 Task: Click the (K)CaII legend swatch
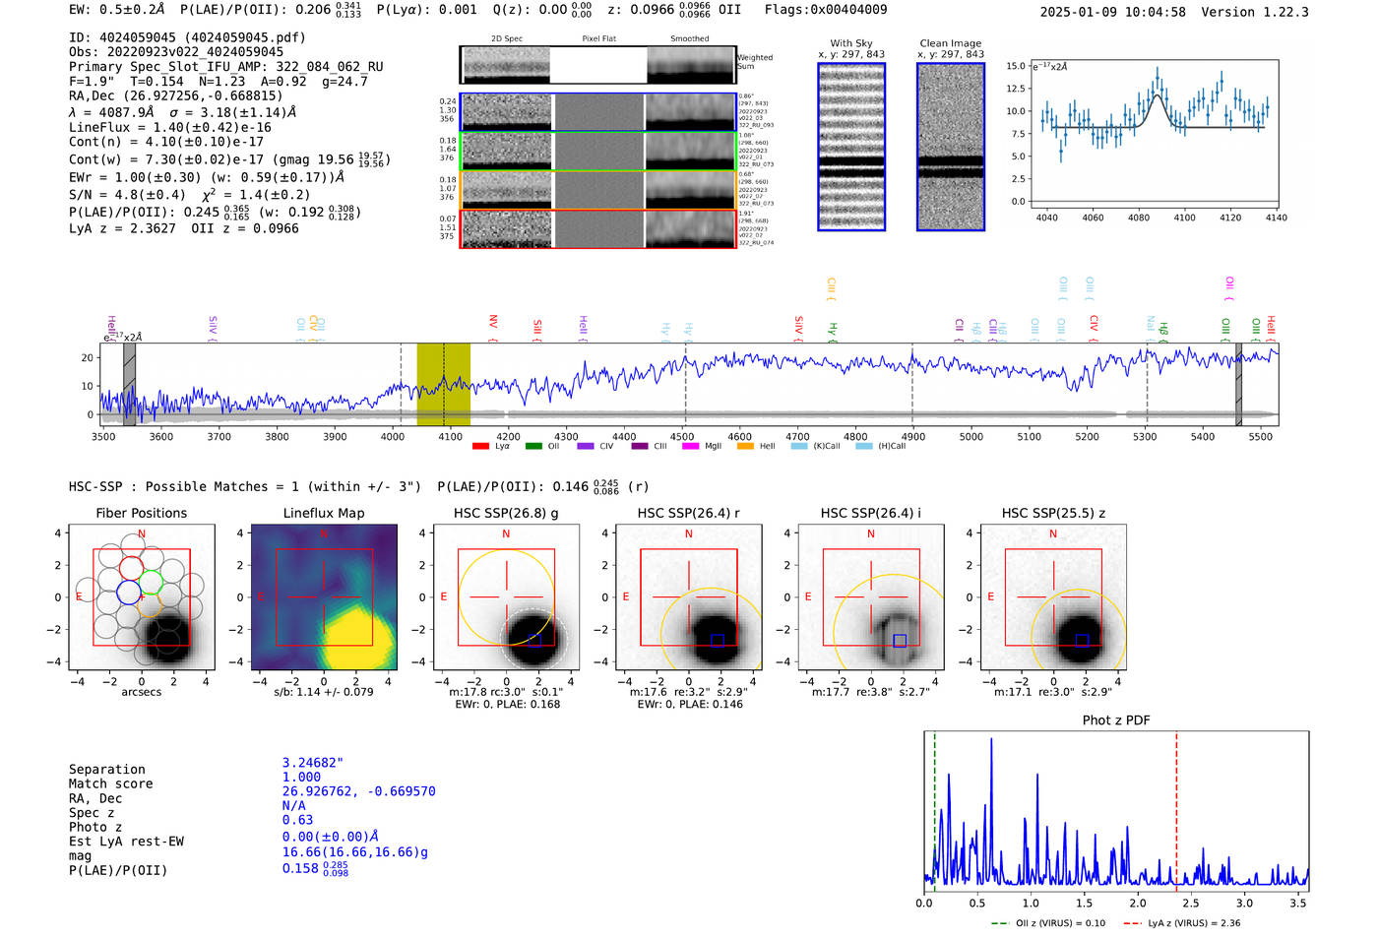(798, 446)
